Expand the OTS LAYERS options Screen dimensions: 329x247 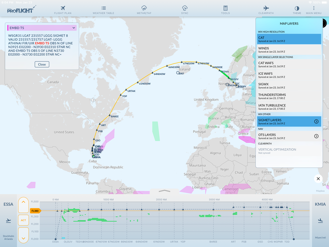click(x=316, y=136)
